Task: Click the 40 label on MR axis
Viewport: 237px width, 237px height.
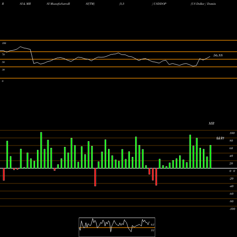Action: (231, 156)
